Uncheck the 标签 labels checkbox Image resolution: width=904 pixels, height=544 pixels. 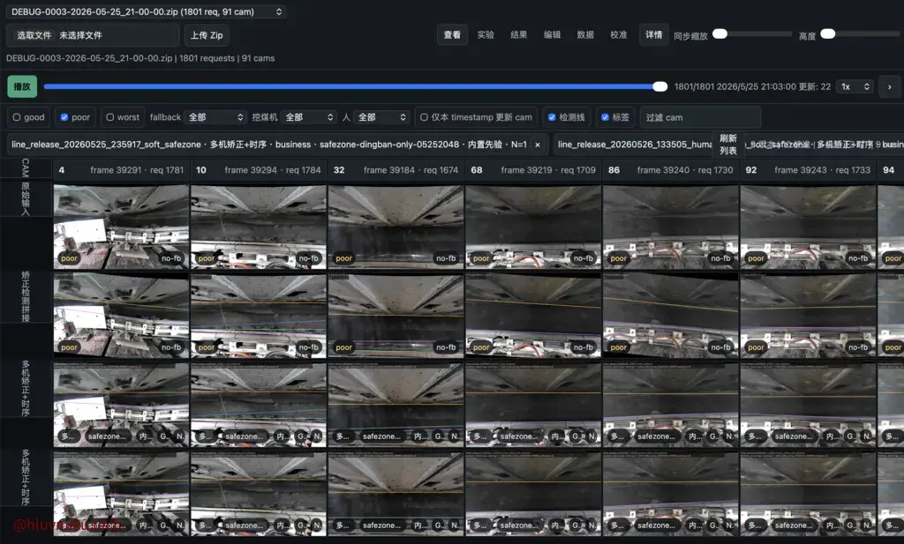pyautogui.click(x=605, y=117)
